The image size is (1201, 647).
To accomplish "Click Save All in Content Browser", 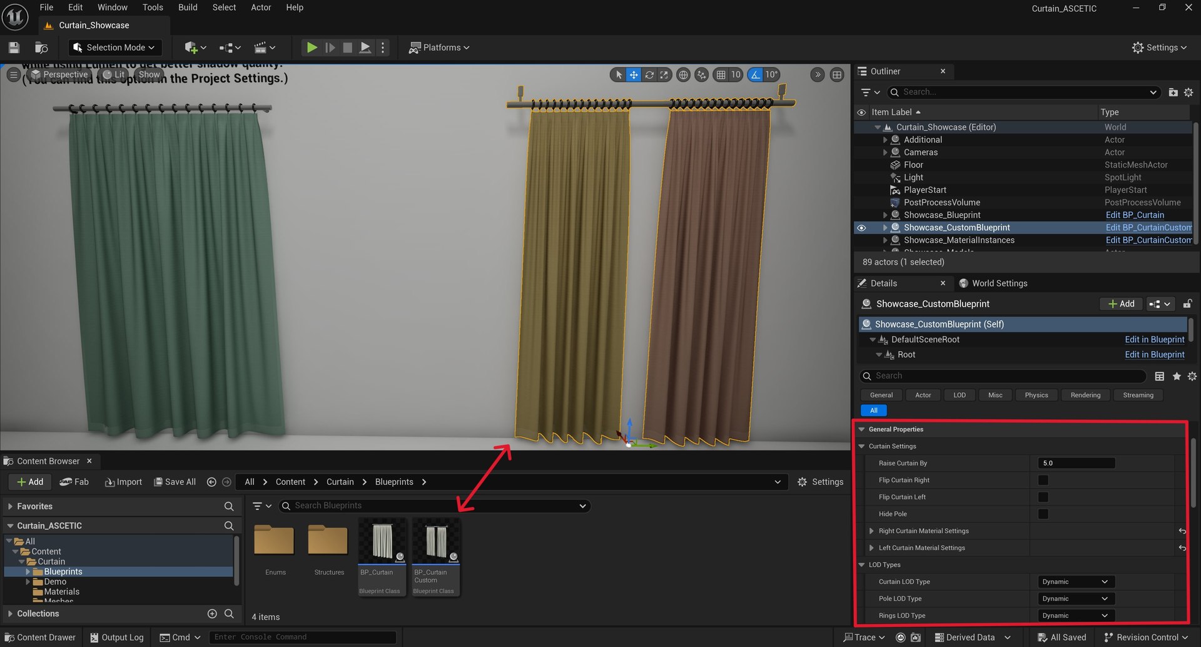I will click(x=175, y=482).
